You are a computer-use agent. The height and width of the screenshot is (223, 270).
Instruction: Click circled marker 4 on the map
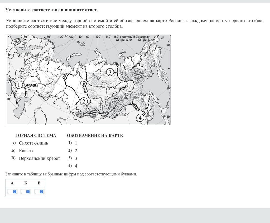coord(140,118)
